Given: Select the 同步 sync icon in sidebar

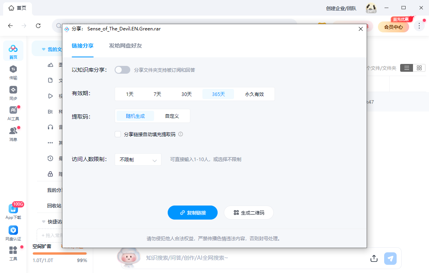Looking at the screenshot, I should click(13, 91).
